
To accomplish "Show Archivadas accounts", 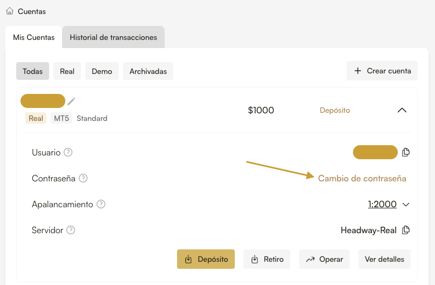I will pos(148,71).
